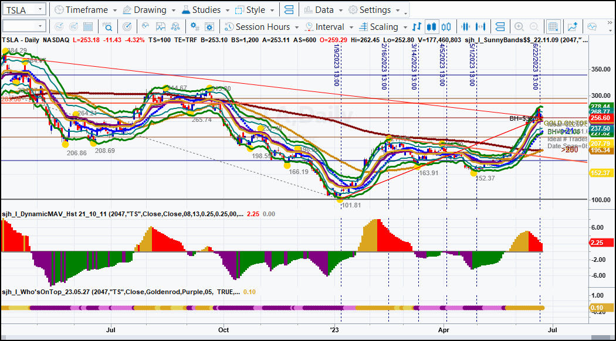Click the linked nodes study icon

[x=175, y=27]
